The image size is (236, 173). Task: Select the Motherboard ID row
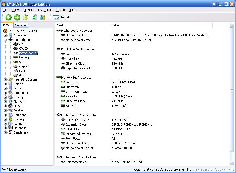[x=142, y=35]
